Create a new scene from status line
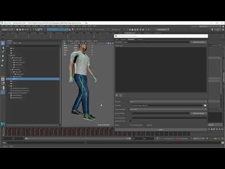Viewport: 225px width, 169px height. 17,30
